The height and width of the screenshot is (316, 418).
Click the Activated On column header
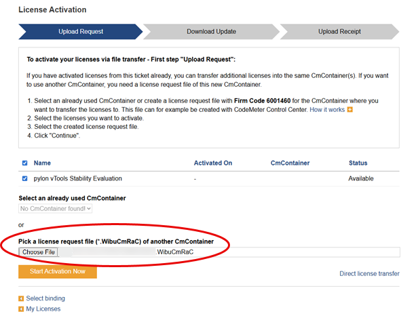coord(213,163)
